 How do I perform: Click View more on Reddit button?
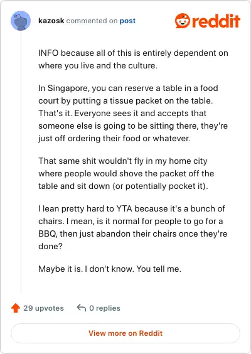click(125, 333)
